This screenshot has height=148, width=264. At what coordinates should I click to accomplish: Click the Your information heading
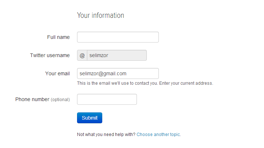100,15
